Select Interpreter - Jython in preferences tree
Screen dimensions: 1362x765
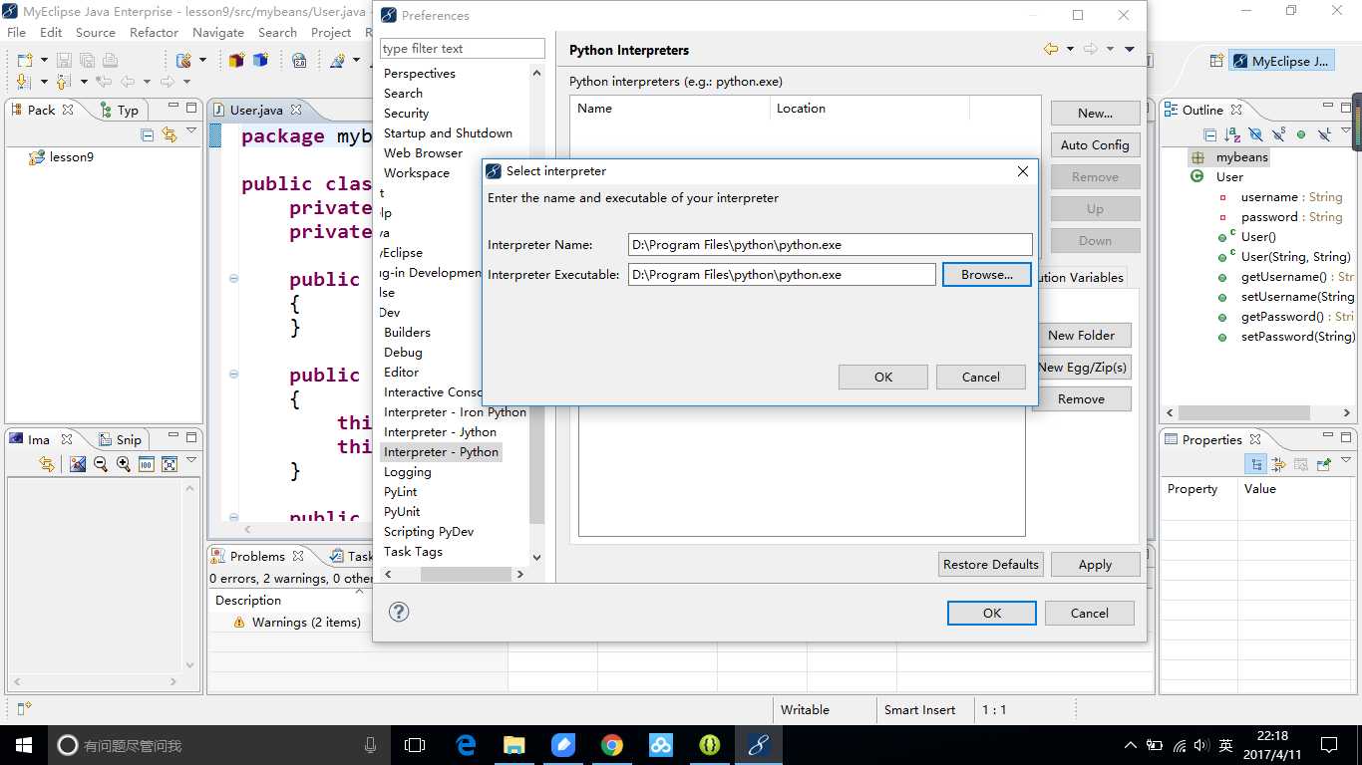440,432
